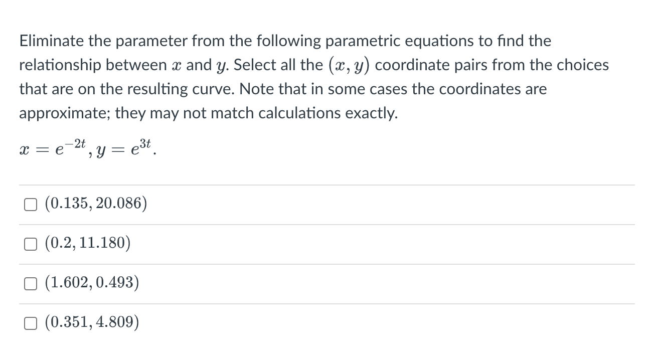Click the answer row containing 4.809
The width and height of the screenshot is (652, 362).
pyautogui.click(x=92, y=323)
